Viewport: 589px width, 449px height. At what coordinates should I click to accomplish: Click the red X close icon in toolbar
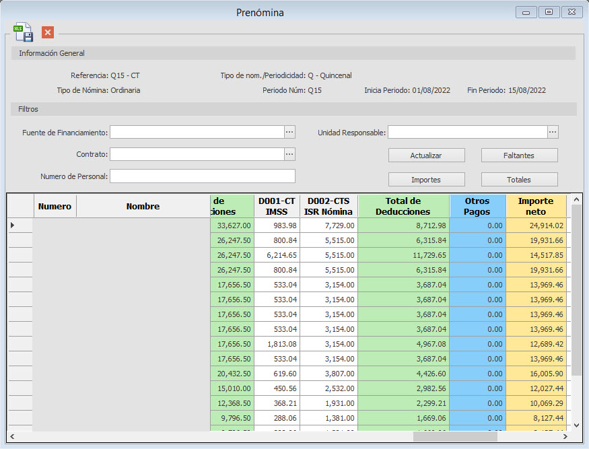click(x=48, y=32)
